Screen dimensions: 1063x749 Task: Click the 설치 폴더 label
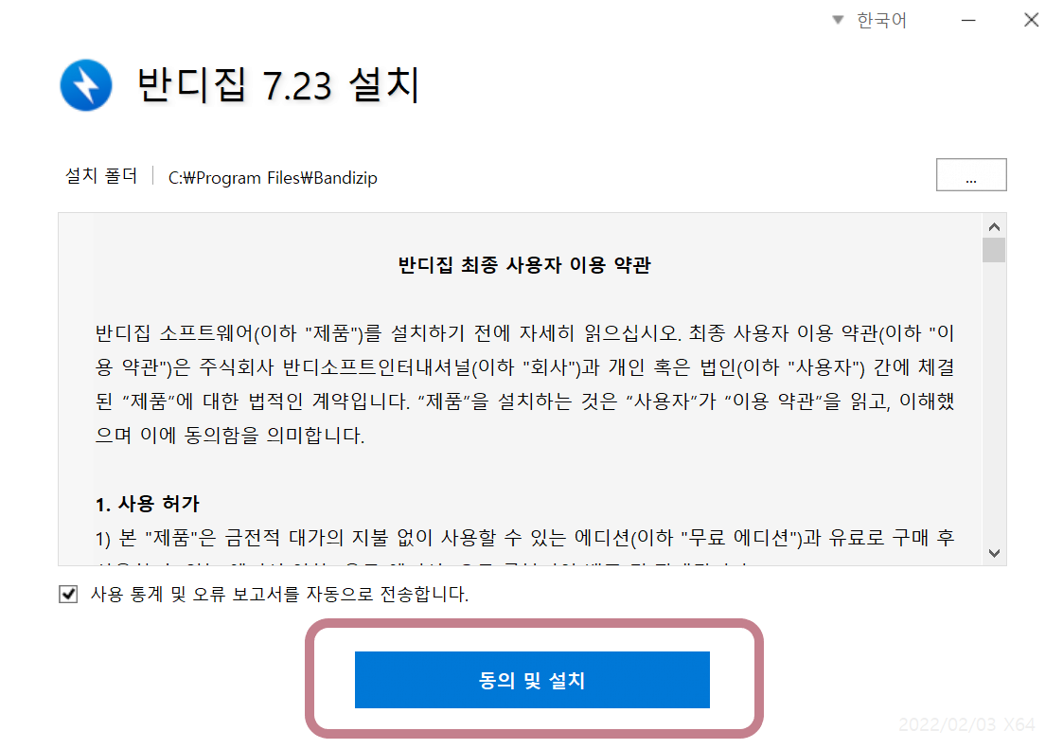point(101,176)
